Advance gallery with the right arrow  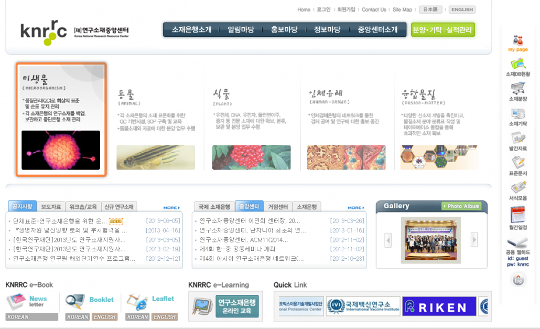pyautogui.click(x=474, y=240)
